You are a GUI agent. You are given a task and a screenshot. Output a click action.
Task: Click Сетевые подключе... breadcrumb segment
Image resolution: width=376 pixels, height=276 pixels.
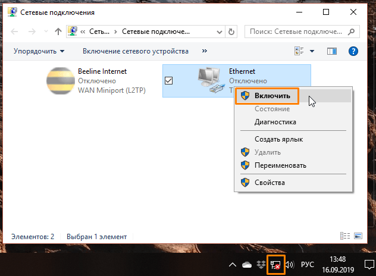[x=156, y=32]
